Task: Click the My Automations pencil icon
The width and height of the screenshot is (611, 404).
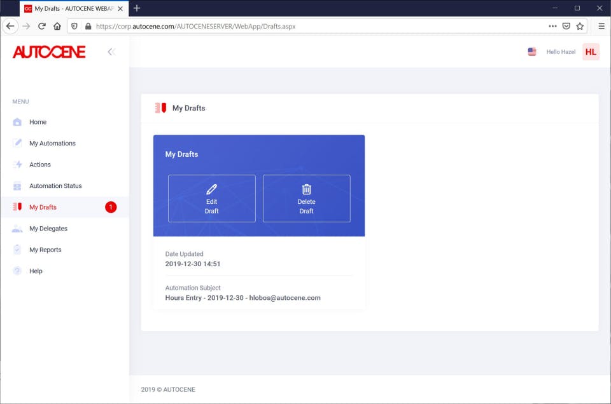Action: tap(17, 143)
